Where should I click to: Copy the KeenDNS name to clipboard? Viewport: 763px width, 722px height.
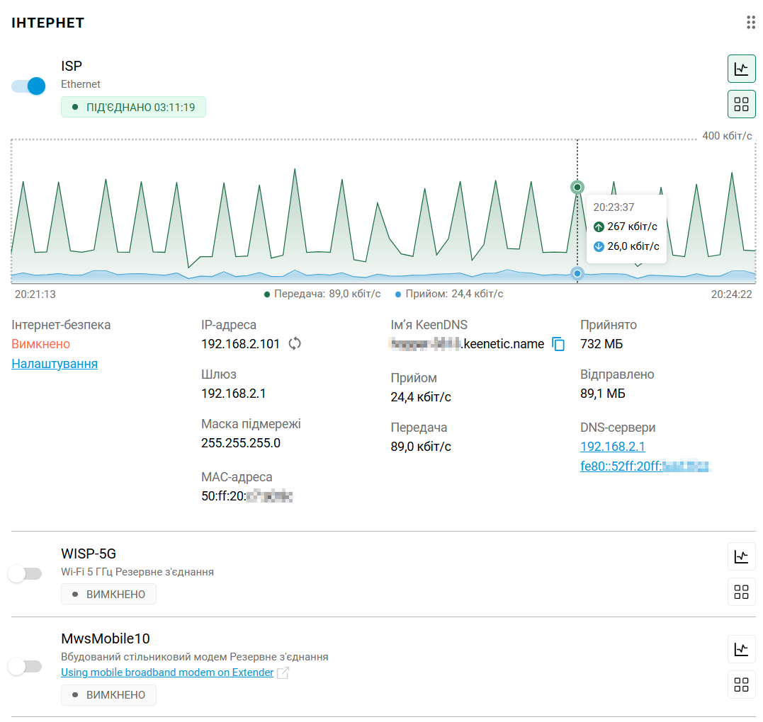click(x=558, y=345)
